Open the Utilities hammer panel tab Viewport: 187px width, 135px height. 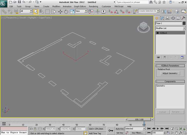click(183, 18)
